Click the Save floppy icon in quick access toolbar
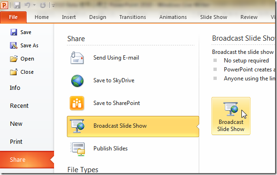The height and width of the screenshot is (175, 277). (17, 5)
